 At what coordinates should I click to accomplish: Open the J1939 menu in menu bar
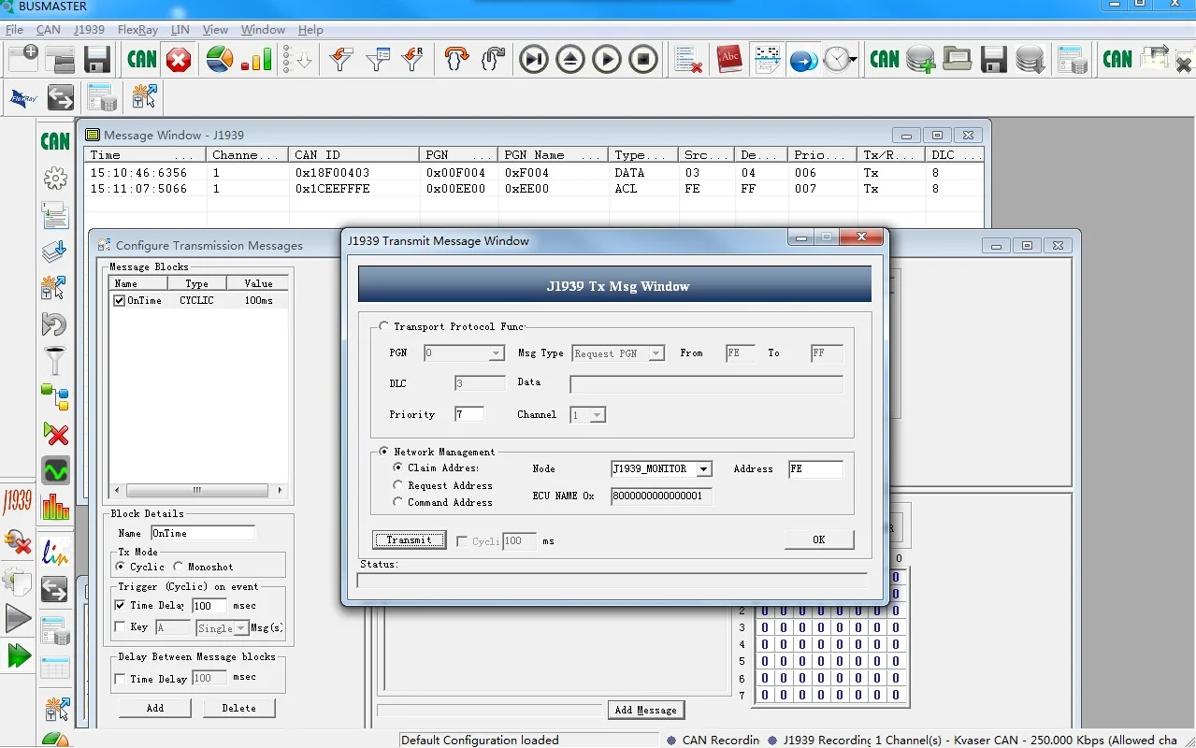pos(90,30)
